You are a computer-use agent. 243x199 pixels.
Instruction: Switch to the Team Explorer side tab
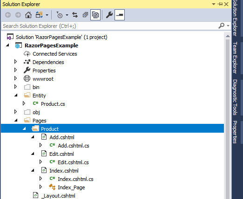(235, 58)
